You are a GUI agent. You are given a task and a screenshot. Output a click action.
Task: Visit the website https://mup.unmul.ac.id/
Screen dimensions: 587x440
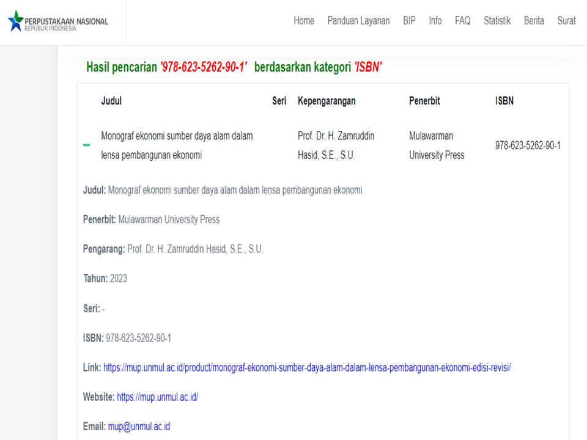tap(158, 397)
